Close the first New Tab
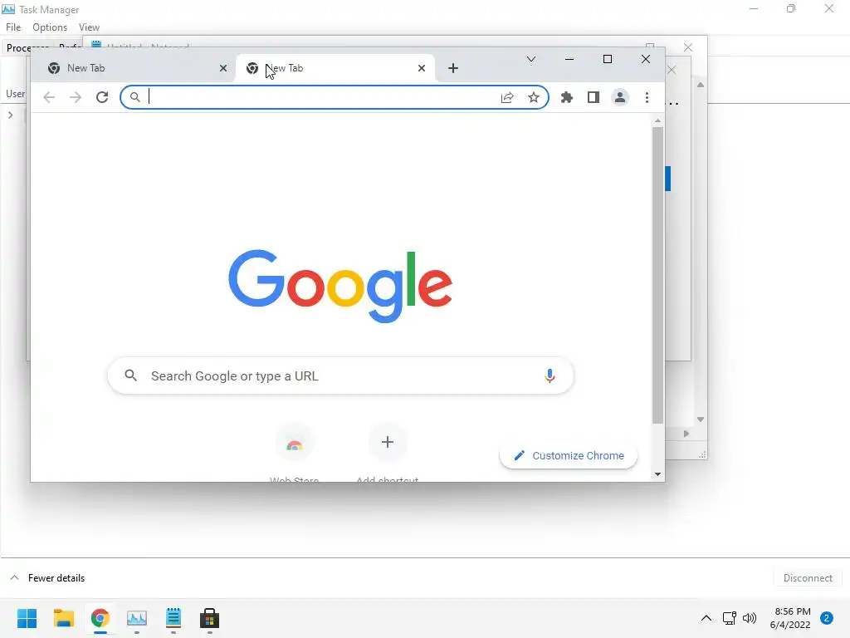 coord(222,68)
